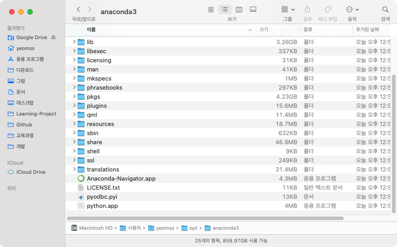Click Macintosh HD in path bar
Image resolution: width=397 pixels, height=247 pixels.
point(92,228)
